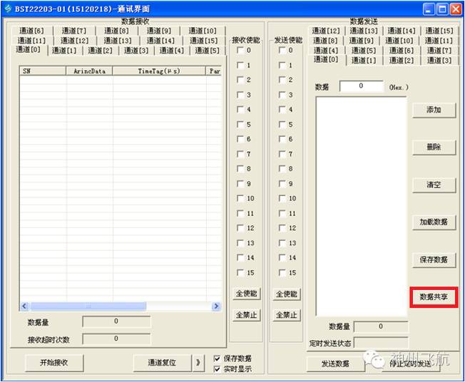Toggle the 实时显示 checkbox
465x382 pixels.
click(x=217, y=369)
